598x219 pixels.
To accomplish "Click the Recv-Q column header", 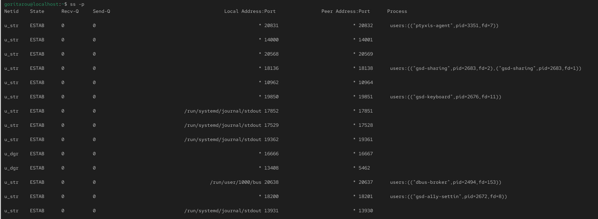I will (70, 11).
